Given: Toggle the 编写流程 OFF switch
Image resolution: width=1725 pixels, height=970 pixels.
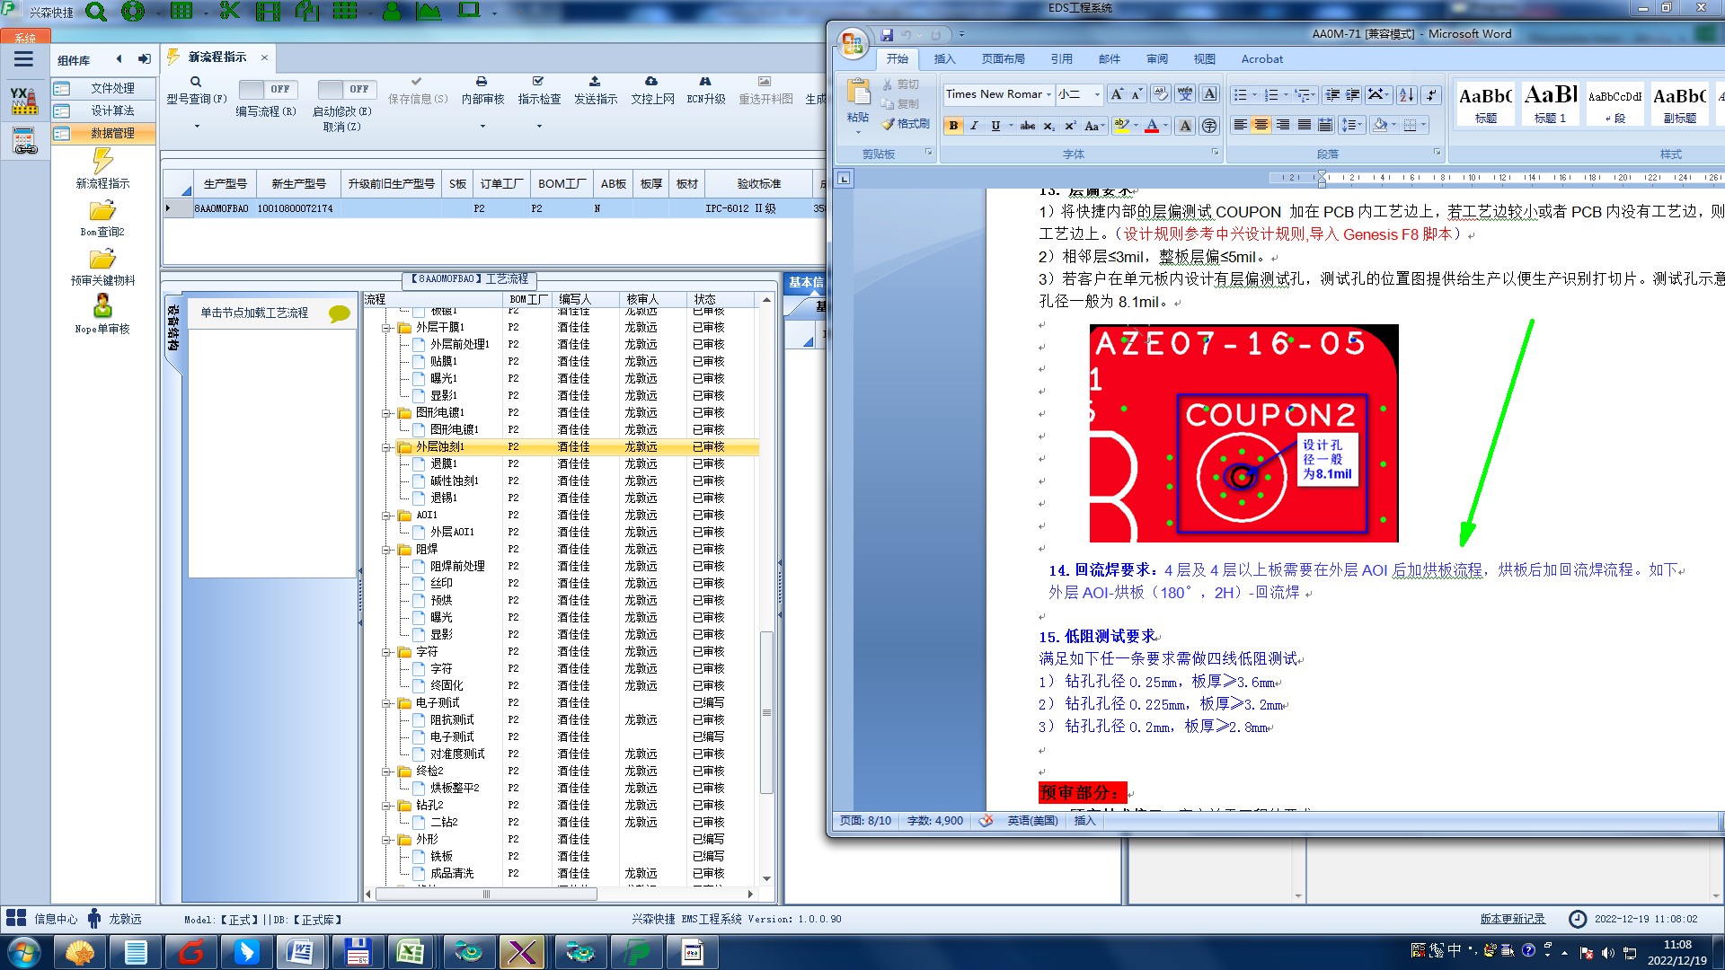Looking at the screenshot, I should pyautogui.click(x=267, y=89).
